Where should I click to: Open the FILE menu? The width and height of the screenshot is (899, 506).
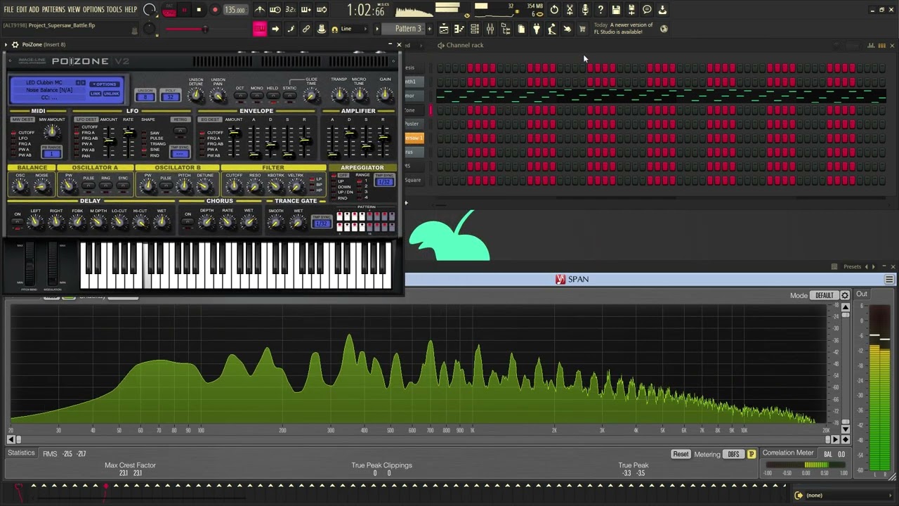tap(9, 10)
